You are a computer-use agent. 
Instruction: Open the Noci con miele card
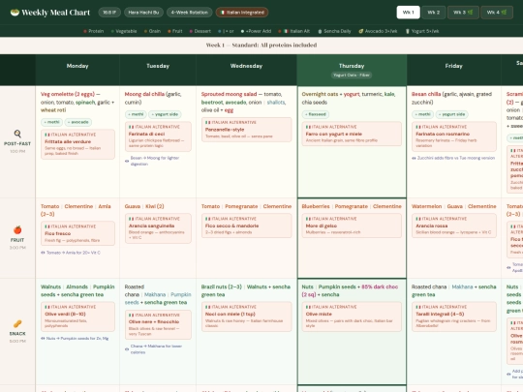[x=247, y=317]
